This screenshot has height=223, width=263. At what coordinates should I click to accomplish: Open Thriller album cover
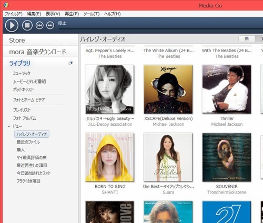click(227, 89)
